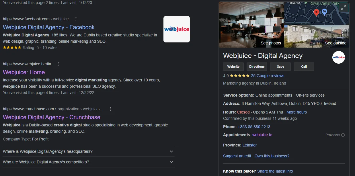Click the Directions button
355x176 pixels.
point(257,67)
